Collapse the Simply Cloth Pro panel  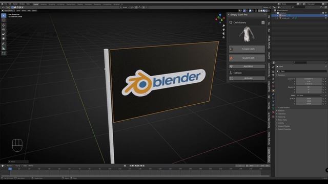tap(229, 15)
